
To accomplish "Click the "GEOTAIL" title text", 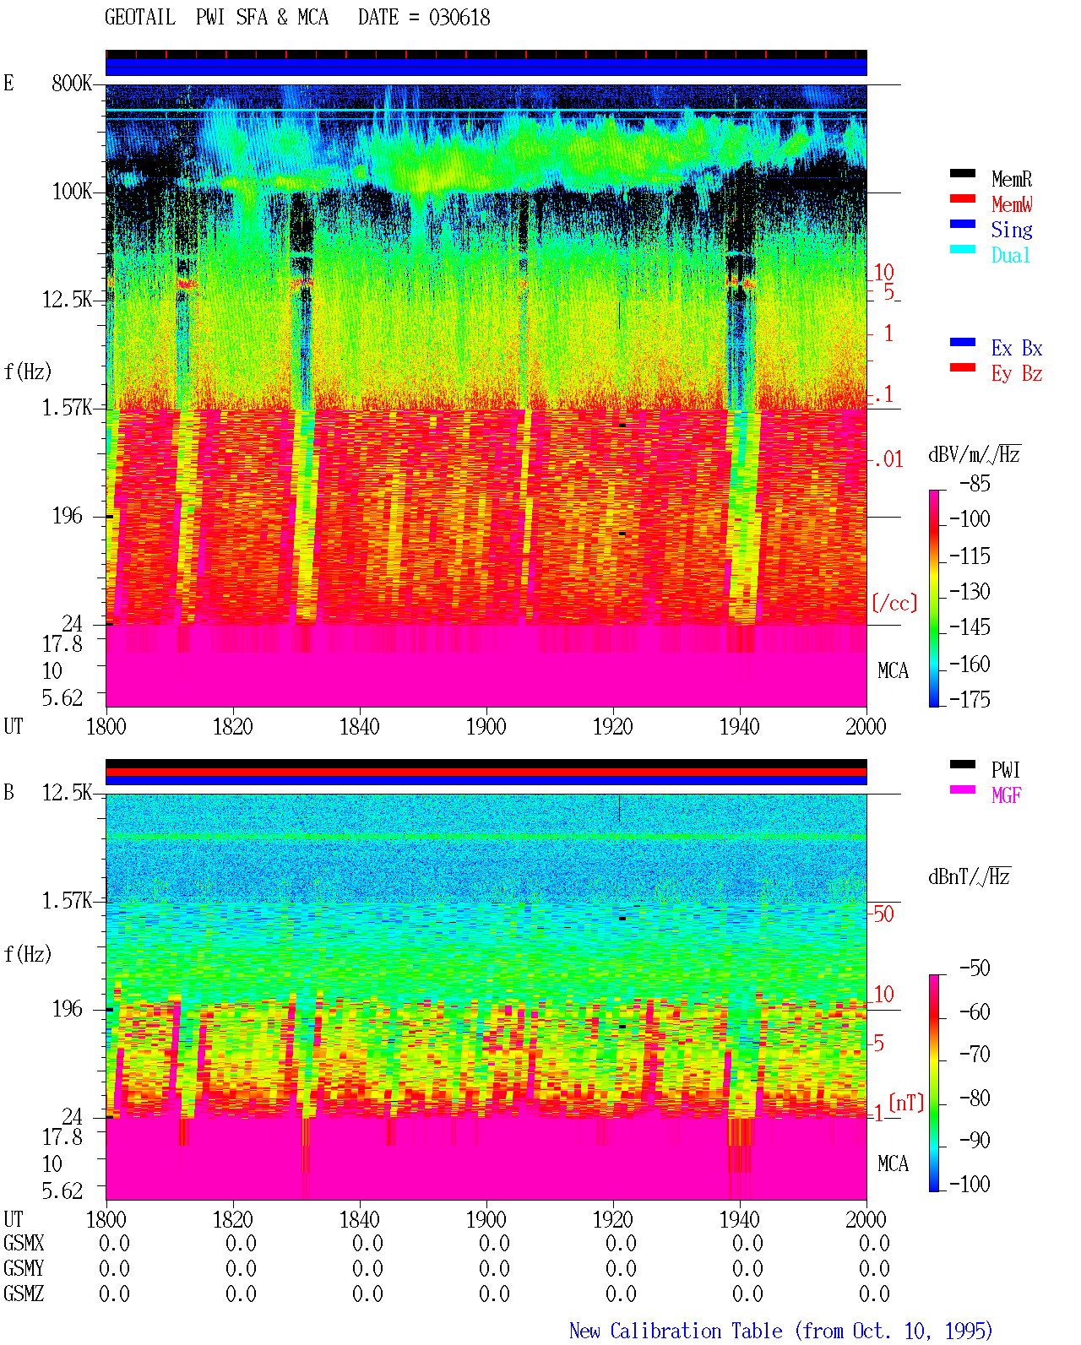I will click(x=140, y=18).
